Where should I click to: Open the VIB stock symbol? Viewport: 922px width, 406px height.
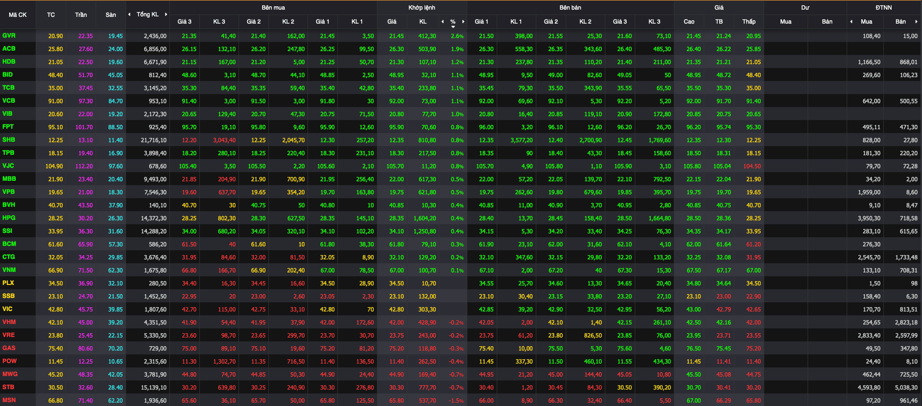7,114
